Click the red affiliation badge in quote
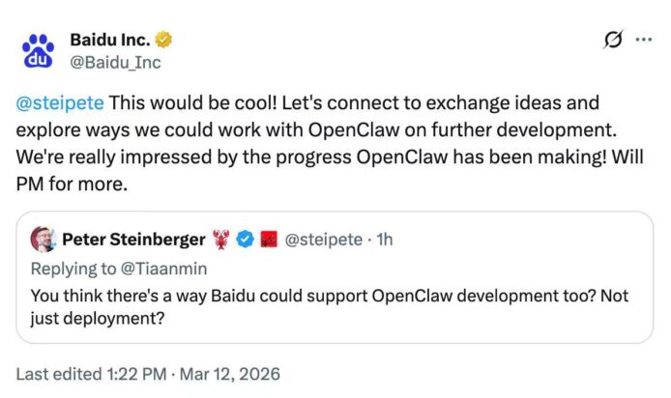671x398 pixels. (x=267, y=239)
